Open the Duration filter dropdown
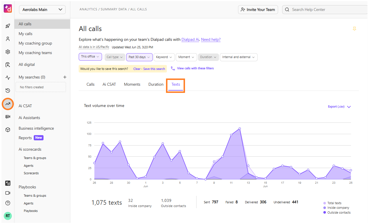The image size is (368, 224). (208, 57)
